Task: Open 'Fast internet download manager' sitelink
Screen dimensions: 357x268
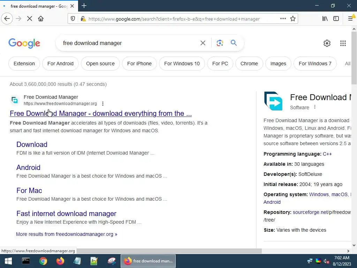Action: point(66,214)
